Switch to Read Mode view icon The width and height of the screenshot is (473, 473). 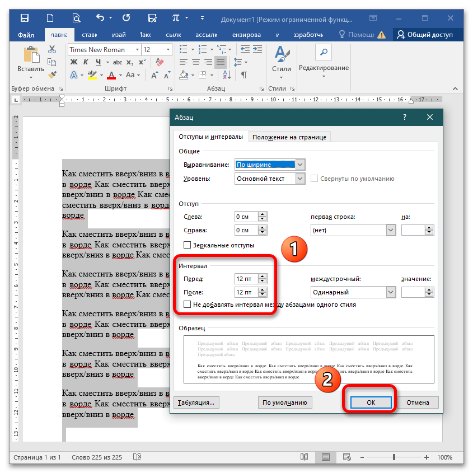click(303, 457)
